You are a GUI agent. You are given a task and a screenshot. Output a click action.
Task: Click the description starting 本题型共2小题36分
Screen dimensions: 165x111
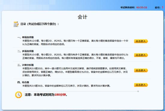[x=66, y=86]
